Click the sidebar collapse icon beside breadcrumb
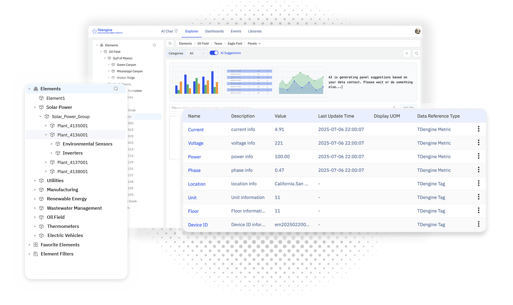 tap(170, 43)
